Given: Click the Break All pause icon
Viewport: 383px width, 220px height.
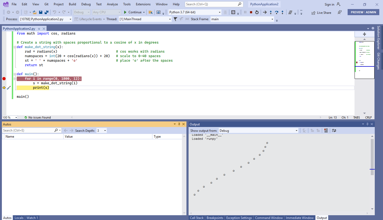Looking at the screenshot, I should coord(245,12).
